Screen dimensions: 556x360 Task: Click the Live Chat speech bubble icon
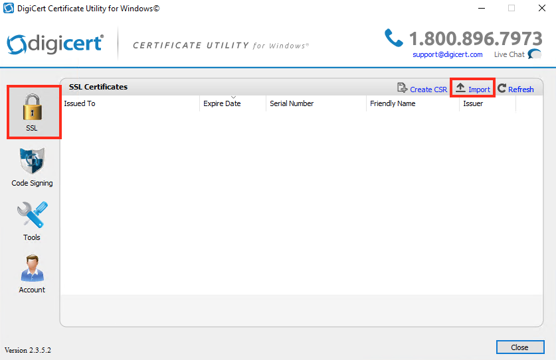pyautogui.click(x=535, y=54)
